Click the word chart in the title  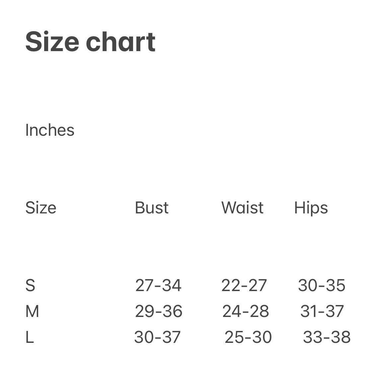tap(120, 42)
